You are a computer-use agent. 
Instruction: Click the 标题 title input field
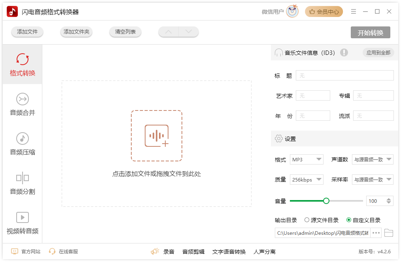(344, 75)
